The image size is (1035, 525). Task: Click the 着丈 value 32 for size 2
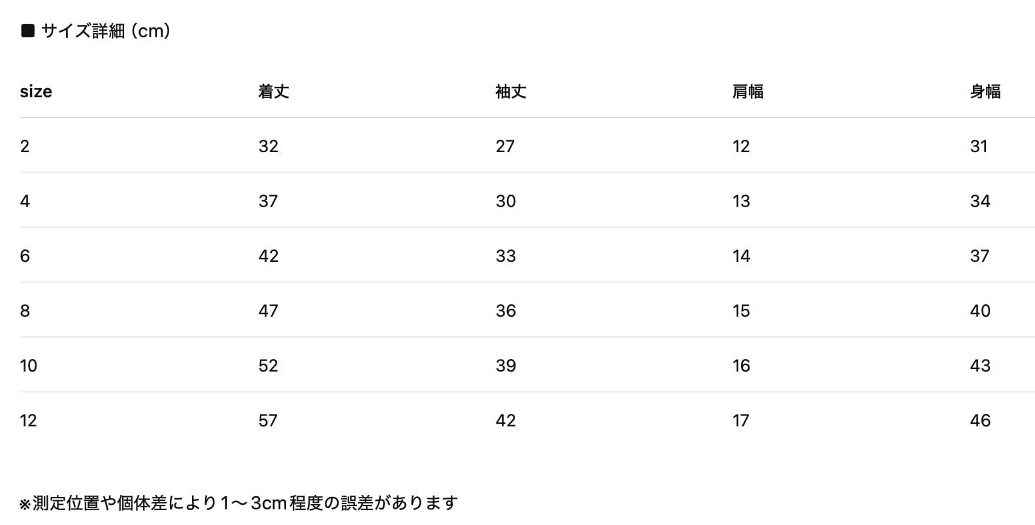(269, 146)
